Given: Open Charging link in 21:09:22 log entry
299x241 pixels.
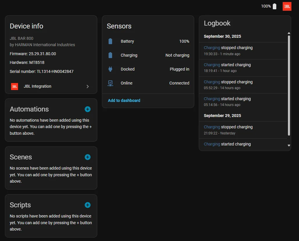Looking at the screenshot, I should (x=212, y=127).
